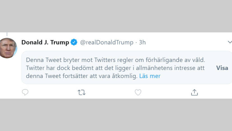Toggle retweet on this tweet
232x131 pixels.
(x=82, y=92)
